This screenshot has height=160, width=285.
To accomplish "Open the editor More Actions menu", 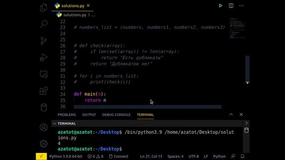I will (x=241, y=6).
